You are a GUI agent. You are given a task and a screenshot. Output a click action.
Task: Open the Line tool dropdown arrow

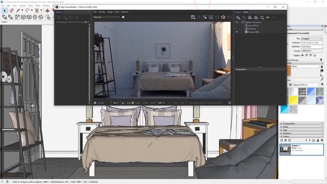(22, 10)
